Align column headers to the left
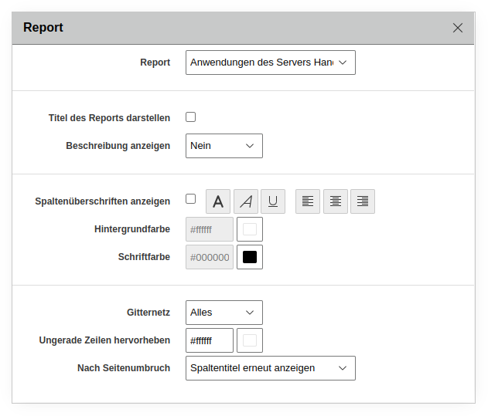Image resolution: width=488 pixels, height=416 pixels. click(x=308, y=201)
